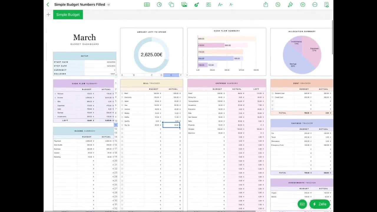Image resolution: width=377 pixels, height=212 pixels.
Task: Insert a shape from the shapes icon
Action: point(171,4)
